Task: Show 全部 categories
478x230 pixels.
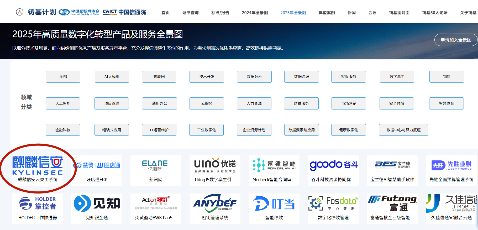Action: coord(63,77)
